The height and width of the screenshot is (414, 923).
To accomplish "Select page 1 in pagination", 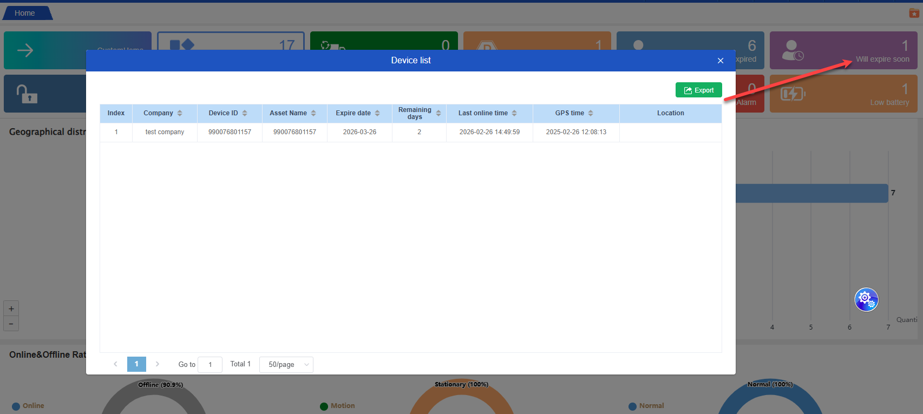I will [x=136, y=364].
